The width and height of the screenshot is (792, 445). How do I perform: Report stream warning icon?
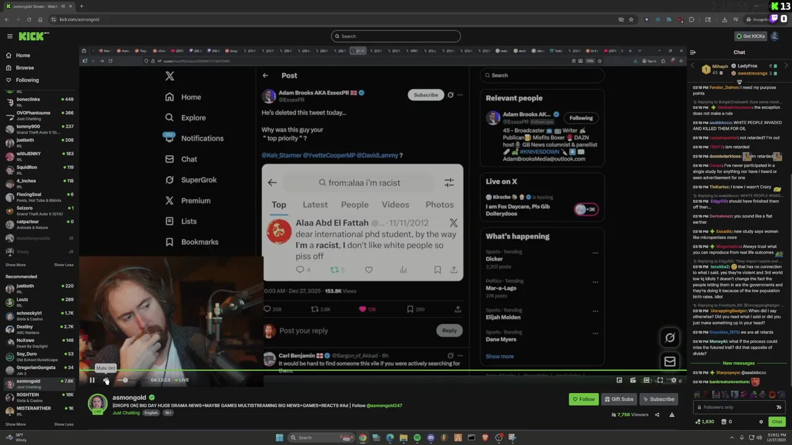pyautogui.click(x=672, y=415)
